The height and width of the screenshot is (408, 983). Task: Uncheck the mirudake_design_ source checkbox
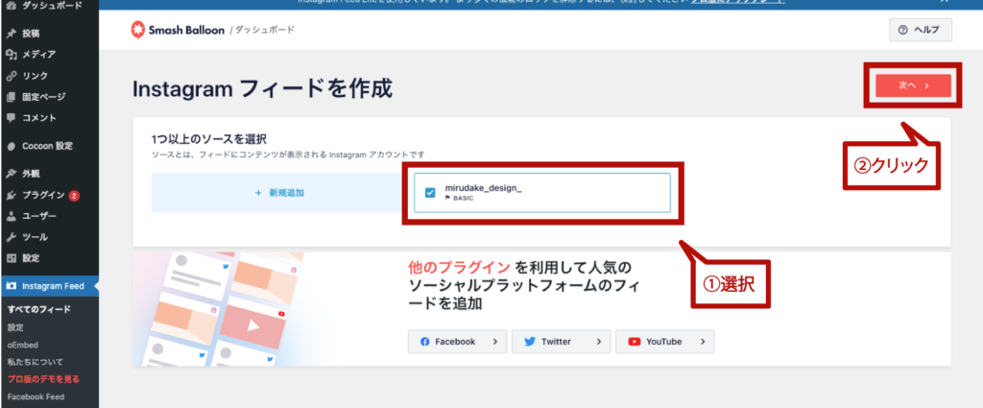[x=430, y=193]
